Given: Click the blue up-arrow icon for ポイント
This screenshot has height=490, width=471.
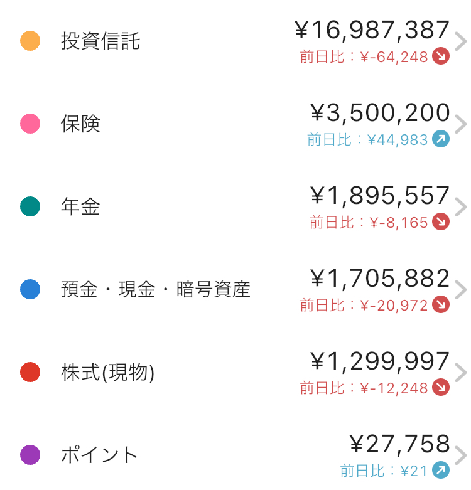Looking at the screenshot, I should 441,470.
